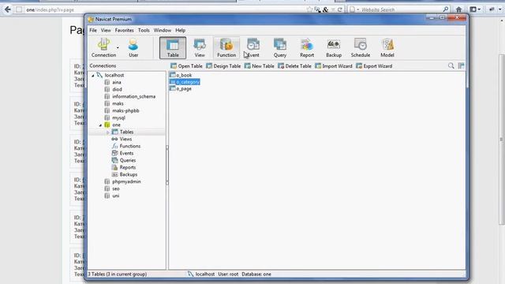Select Queries in the tree
This screenshot has height=284, width=505.
128,160
